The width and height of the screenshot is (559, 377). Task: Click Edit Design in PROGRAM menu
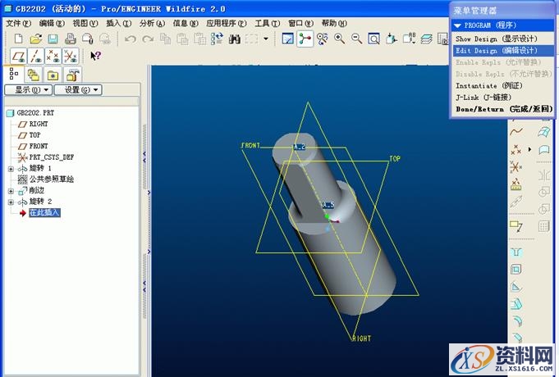click(502, 51)
